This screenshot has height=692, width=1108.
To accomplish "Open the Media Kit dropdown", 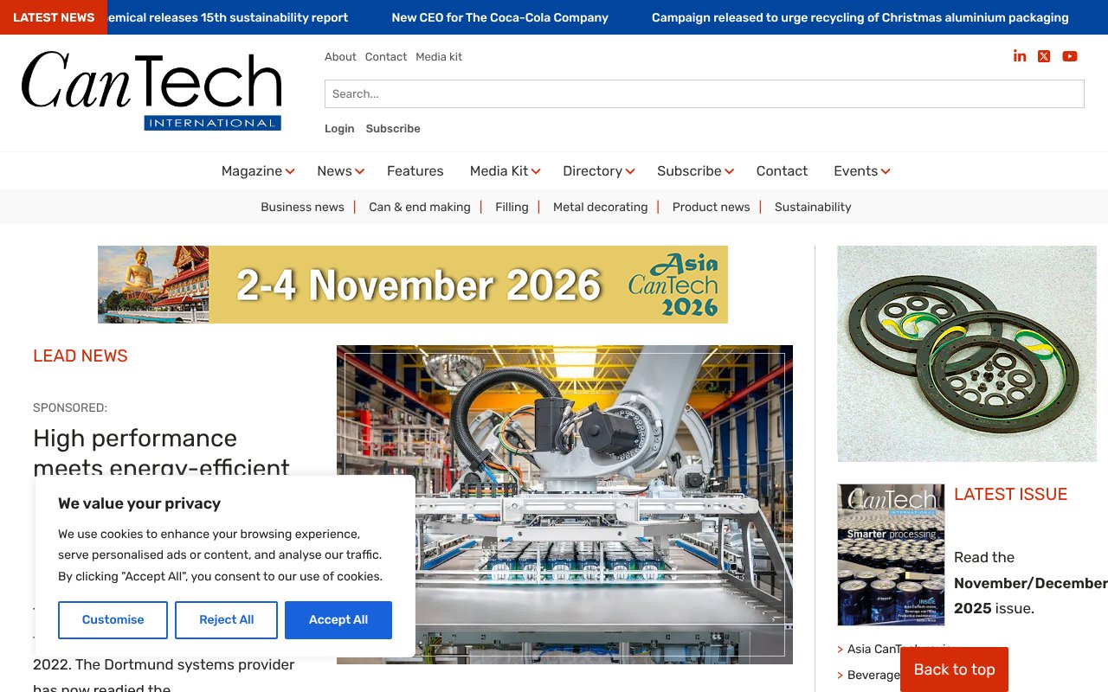I will click(x=499, y=170).
